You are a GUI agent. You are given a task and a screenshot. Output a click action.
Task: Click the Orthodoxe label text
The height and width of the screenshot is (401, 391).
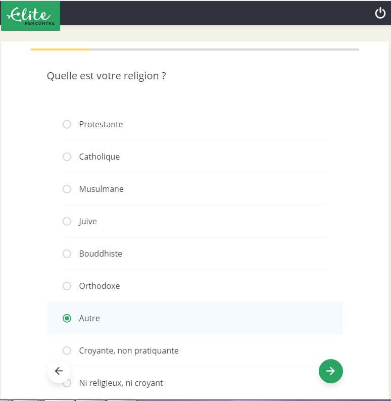pyautogui.click(x=100, y=286)
